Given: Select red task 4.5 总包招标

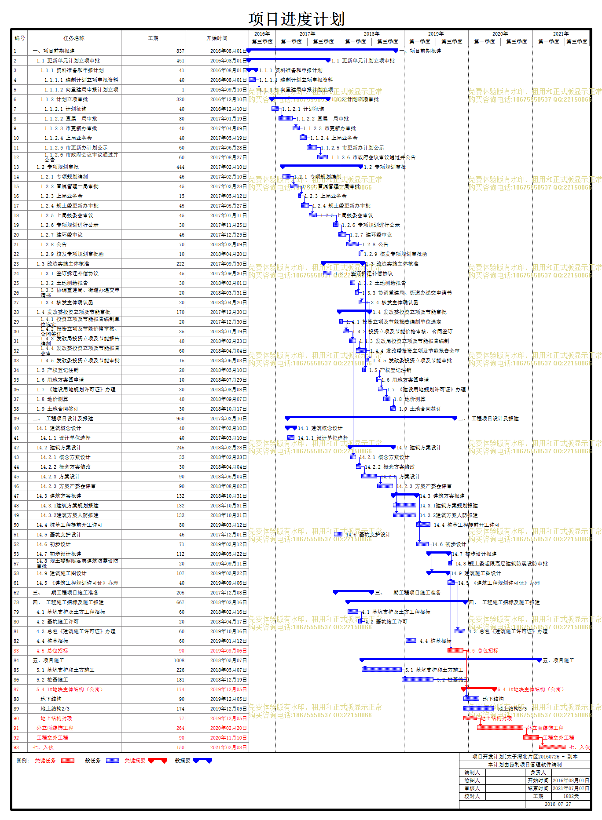Looking at the screenshot, I should (130, 651).
